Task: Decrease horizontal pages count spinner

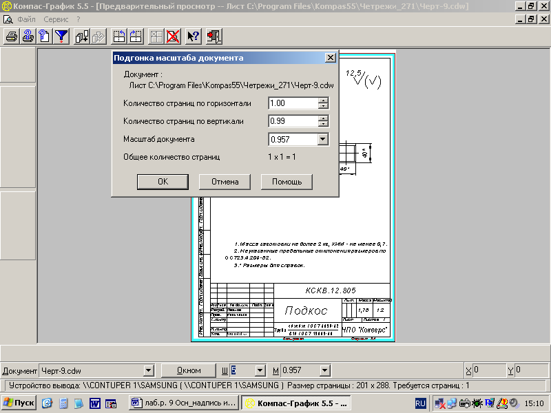Action: click(x=323, y=106)
